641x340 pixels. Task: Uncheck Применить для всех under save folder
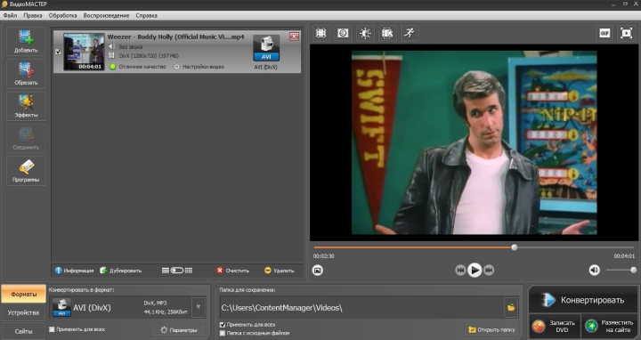(223, 325)
